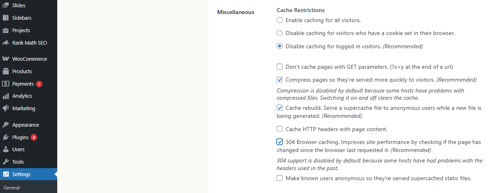Screen dimensions: 489x193
Task: Open the Products box icon
Action: pos(6,72)
